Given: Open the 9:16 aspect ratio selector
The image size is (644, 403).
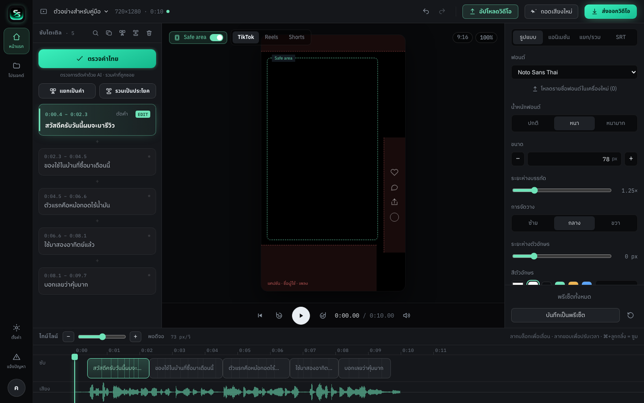Looking at the screenshot, I should 463,37.
